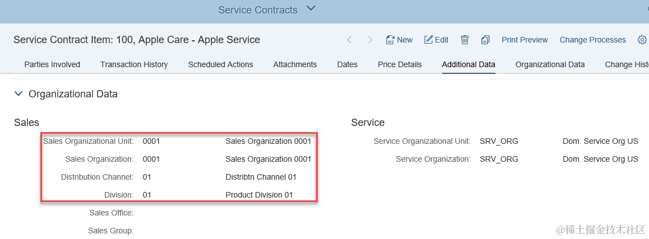This screenshot has height=239, width=649.
Task: Open Change Processes
Action: (x=592, y=40)
